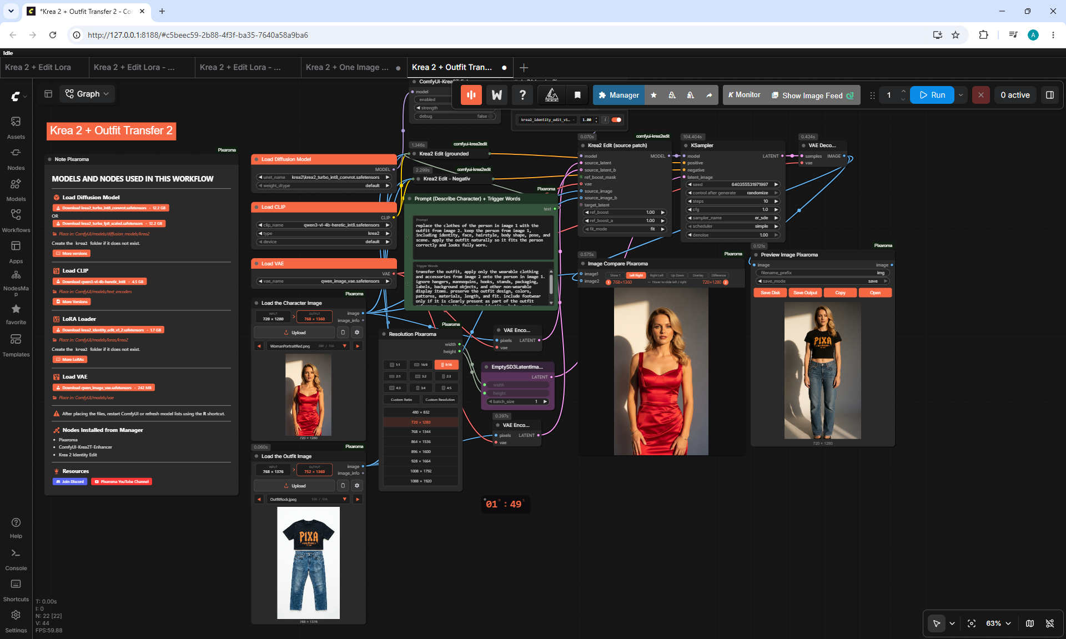
Task: Toggle the minimap icon at bottom right
Action: pyautogui.click(x=1030, y=623)
